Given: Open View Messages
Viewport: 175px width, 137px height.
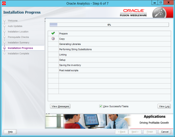Looking at the screenshot, I should [x=60, y=106].
